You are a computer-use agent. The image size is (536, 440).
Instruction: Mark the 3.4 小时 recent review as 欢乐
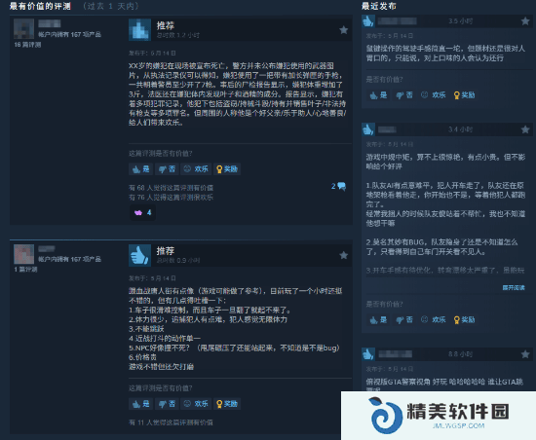click(x=434, y=319)
